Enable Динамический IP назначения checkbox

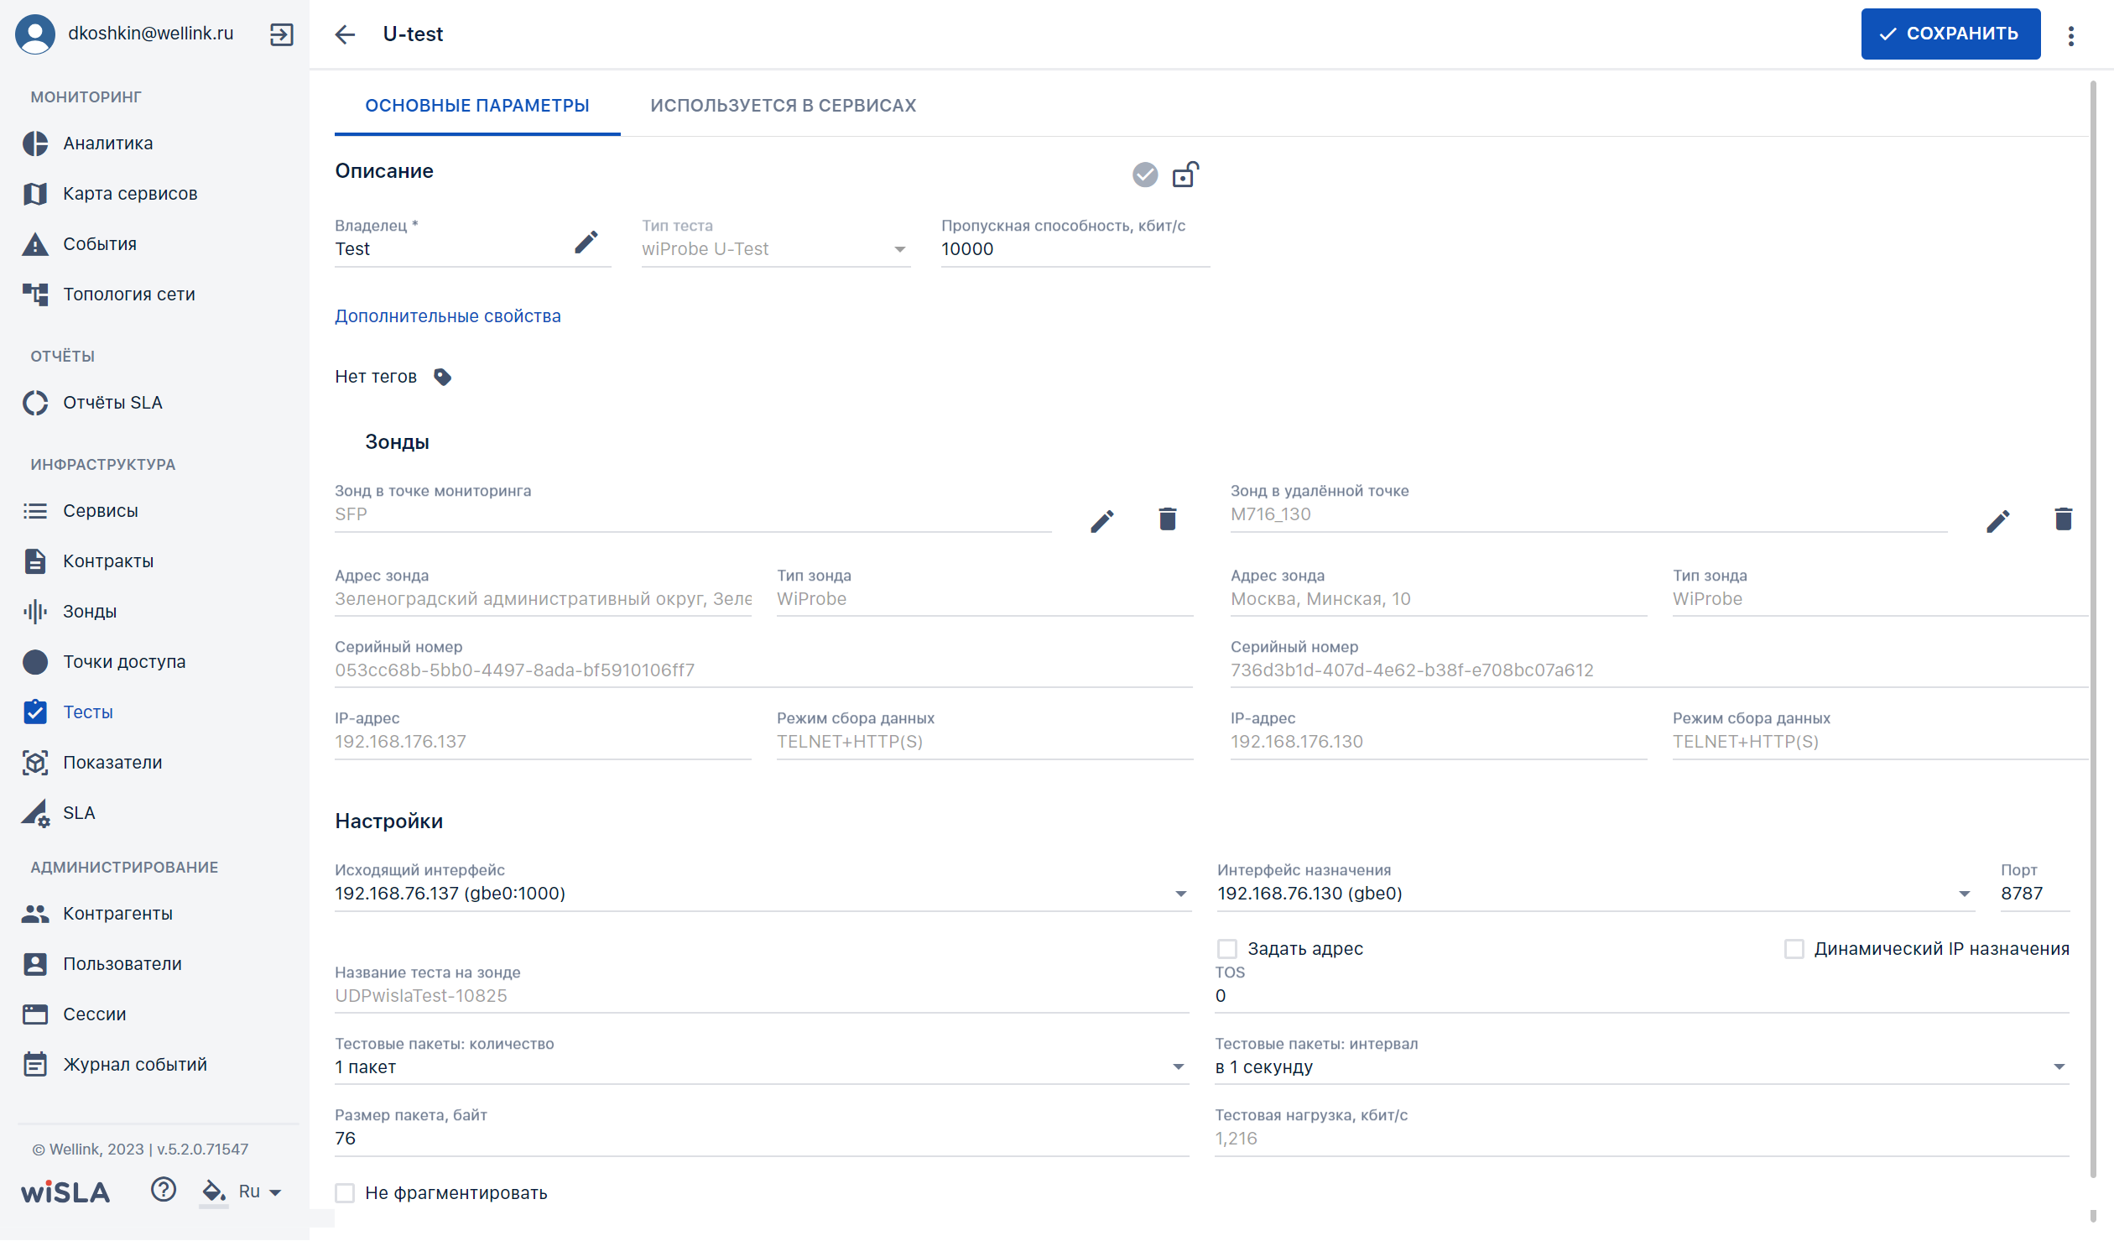point(1794,949)
